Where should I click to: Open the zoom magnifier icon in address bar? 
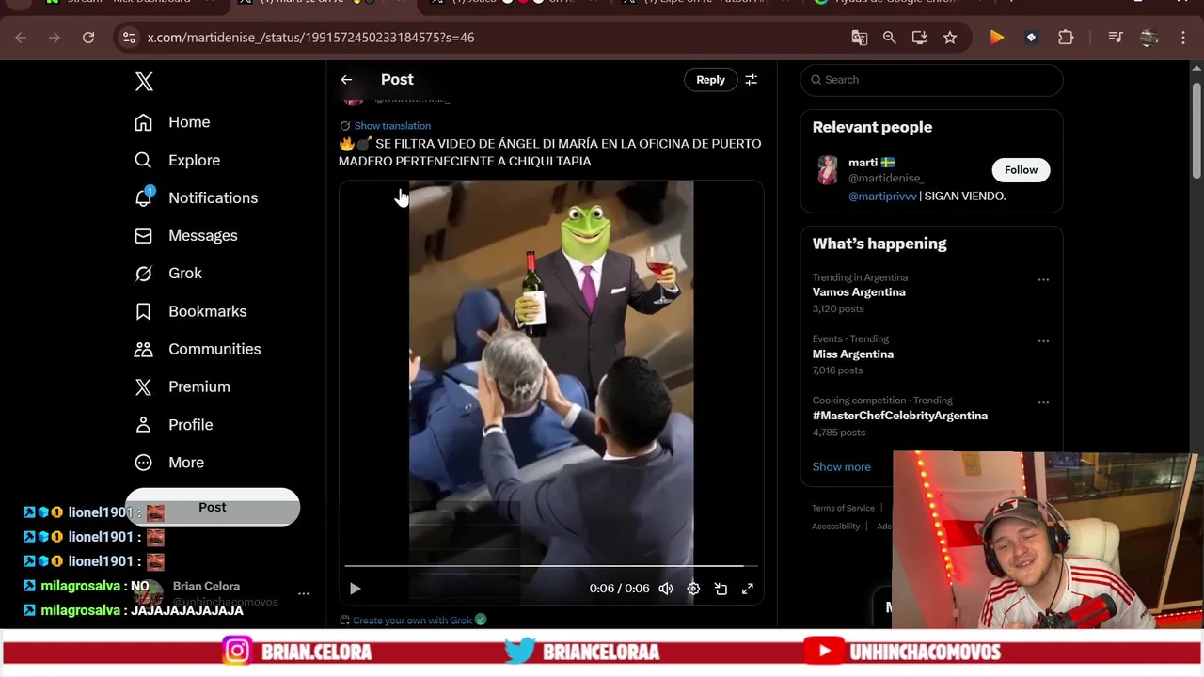click(x=889, y=38)
